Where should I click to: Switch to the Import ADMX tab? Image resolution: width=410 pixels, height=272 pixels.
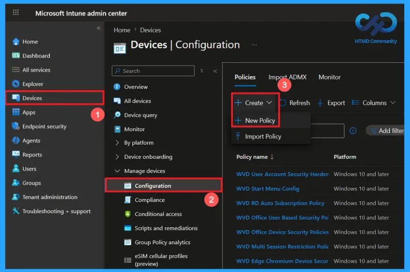[x=287, y=77]
